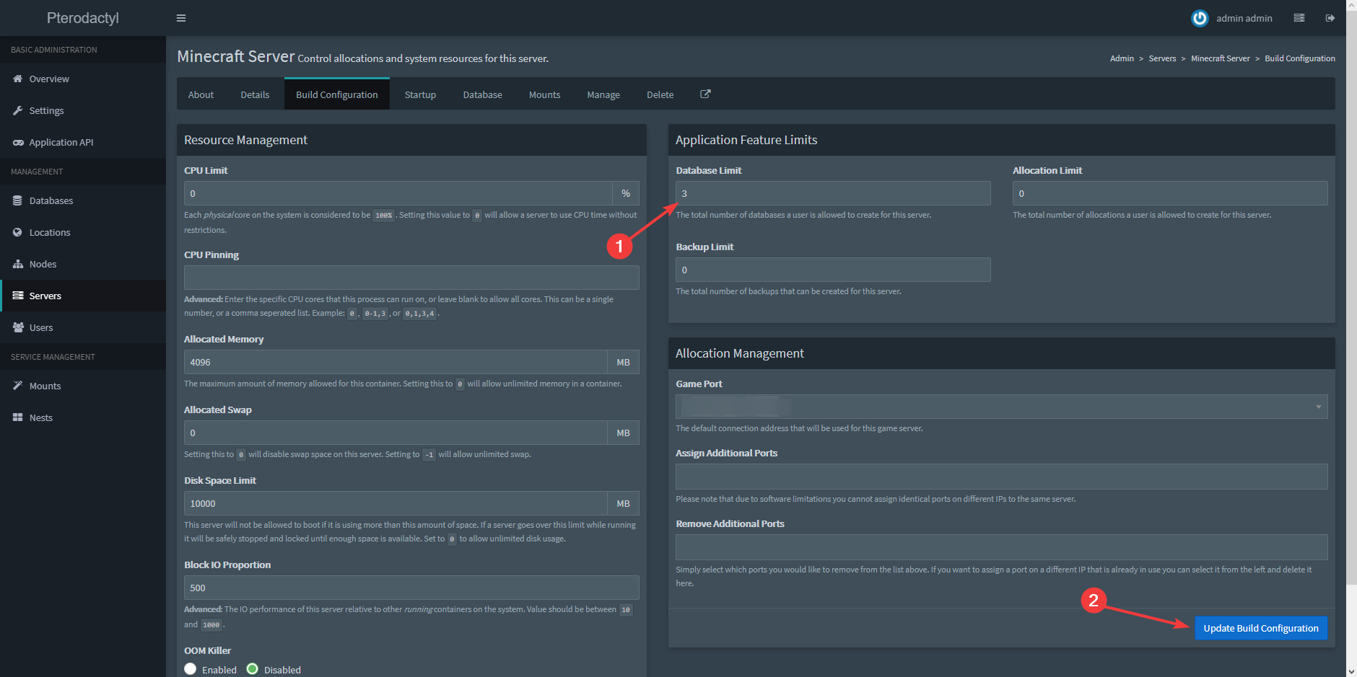
Task: Click the Users group icon
Action: (x=18, y=327)
